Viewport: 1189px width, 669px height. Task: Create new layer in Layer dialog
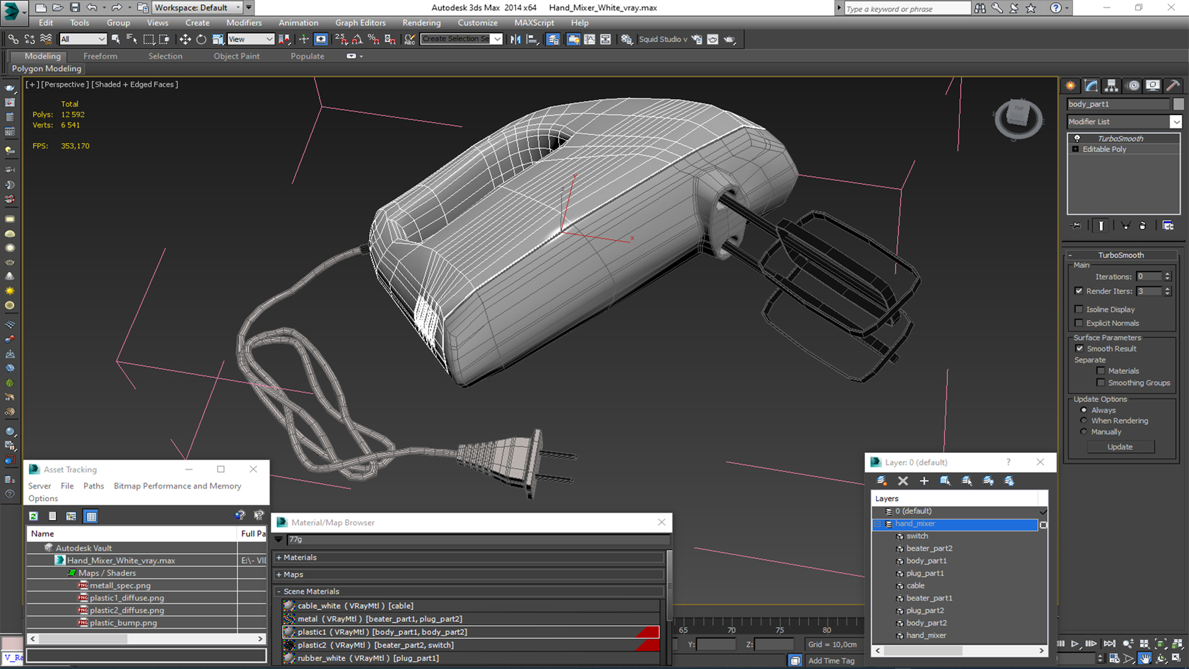tap(882, 481)
